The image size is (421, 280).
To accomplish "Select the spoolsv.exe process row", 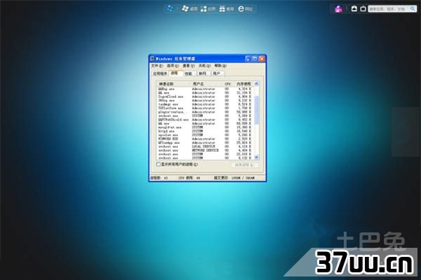I will click(206, 135).
